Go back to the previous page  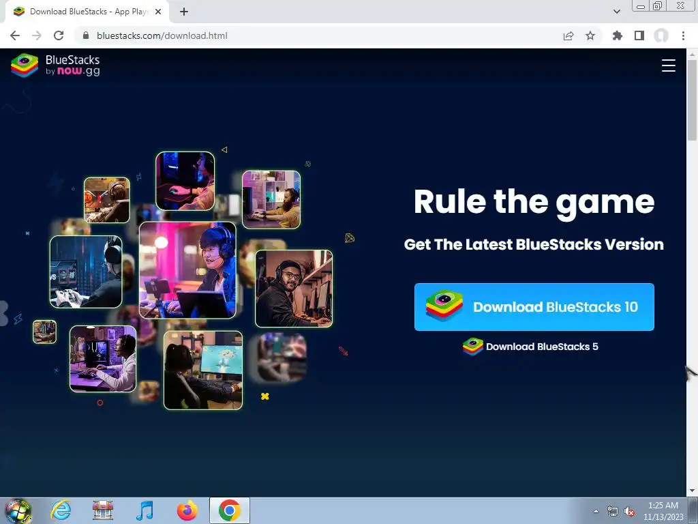(x=15, y=35)
